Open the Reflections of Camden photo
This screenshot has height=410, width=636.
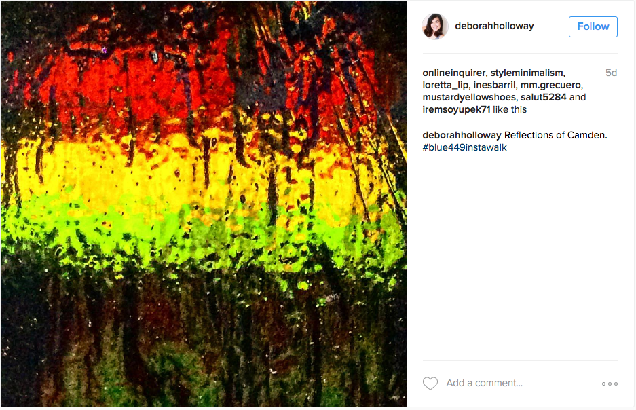click(204, 204)
